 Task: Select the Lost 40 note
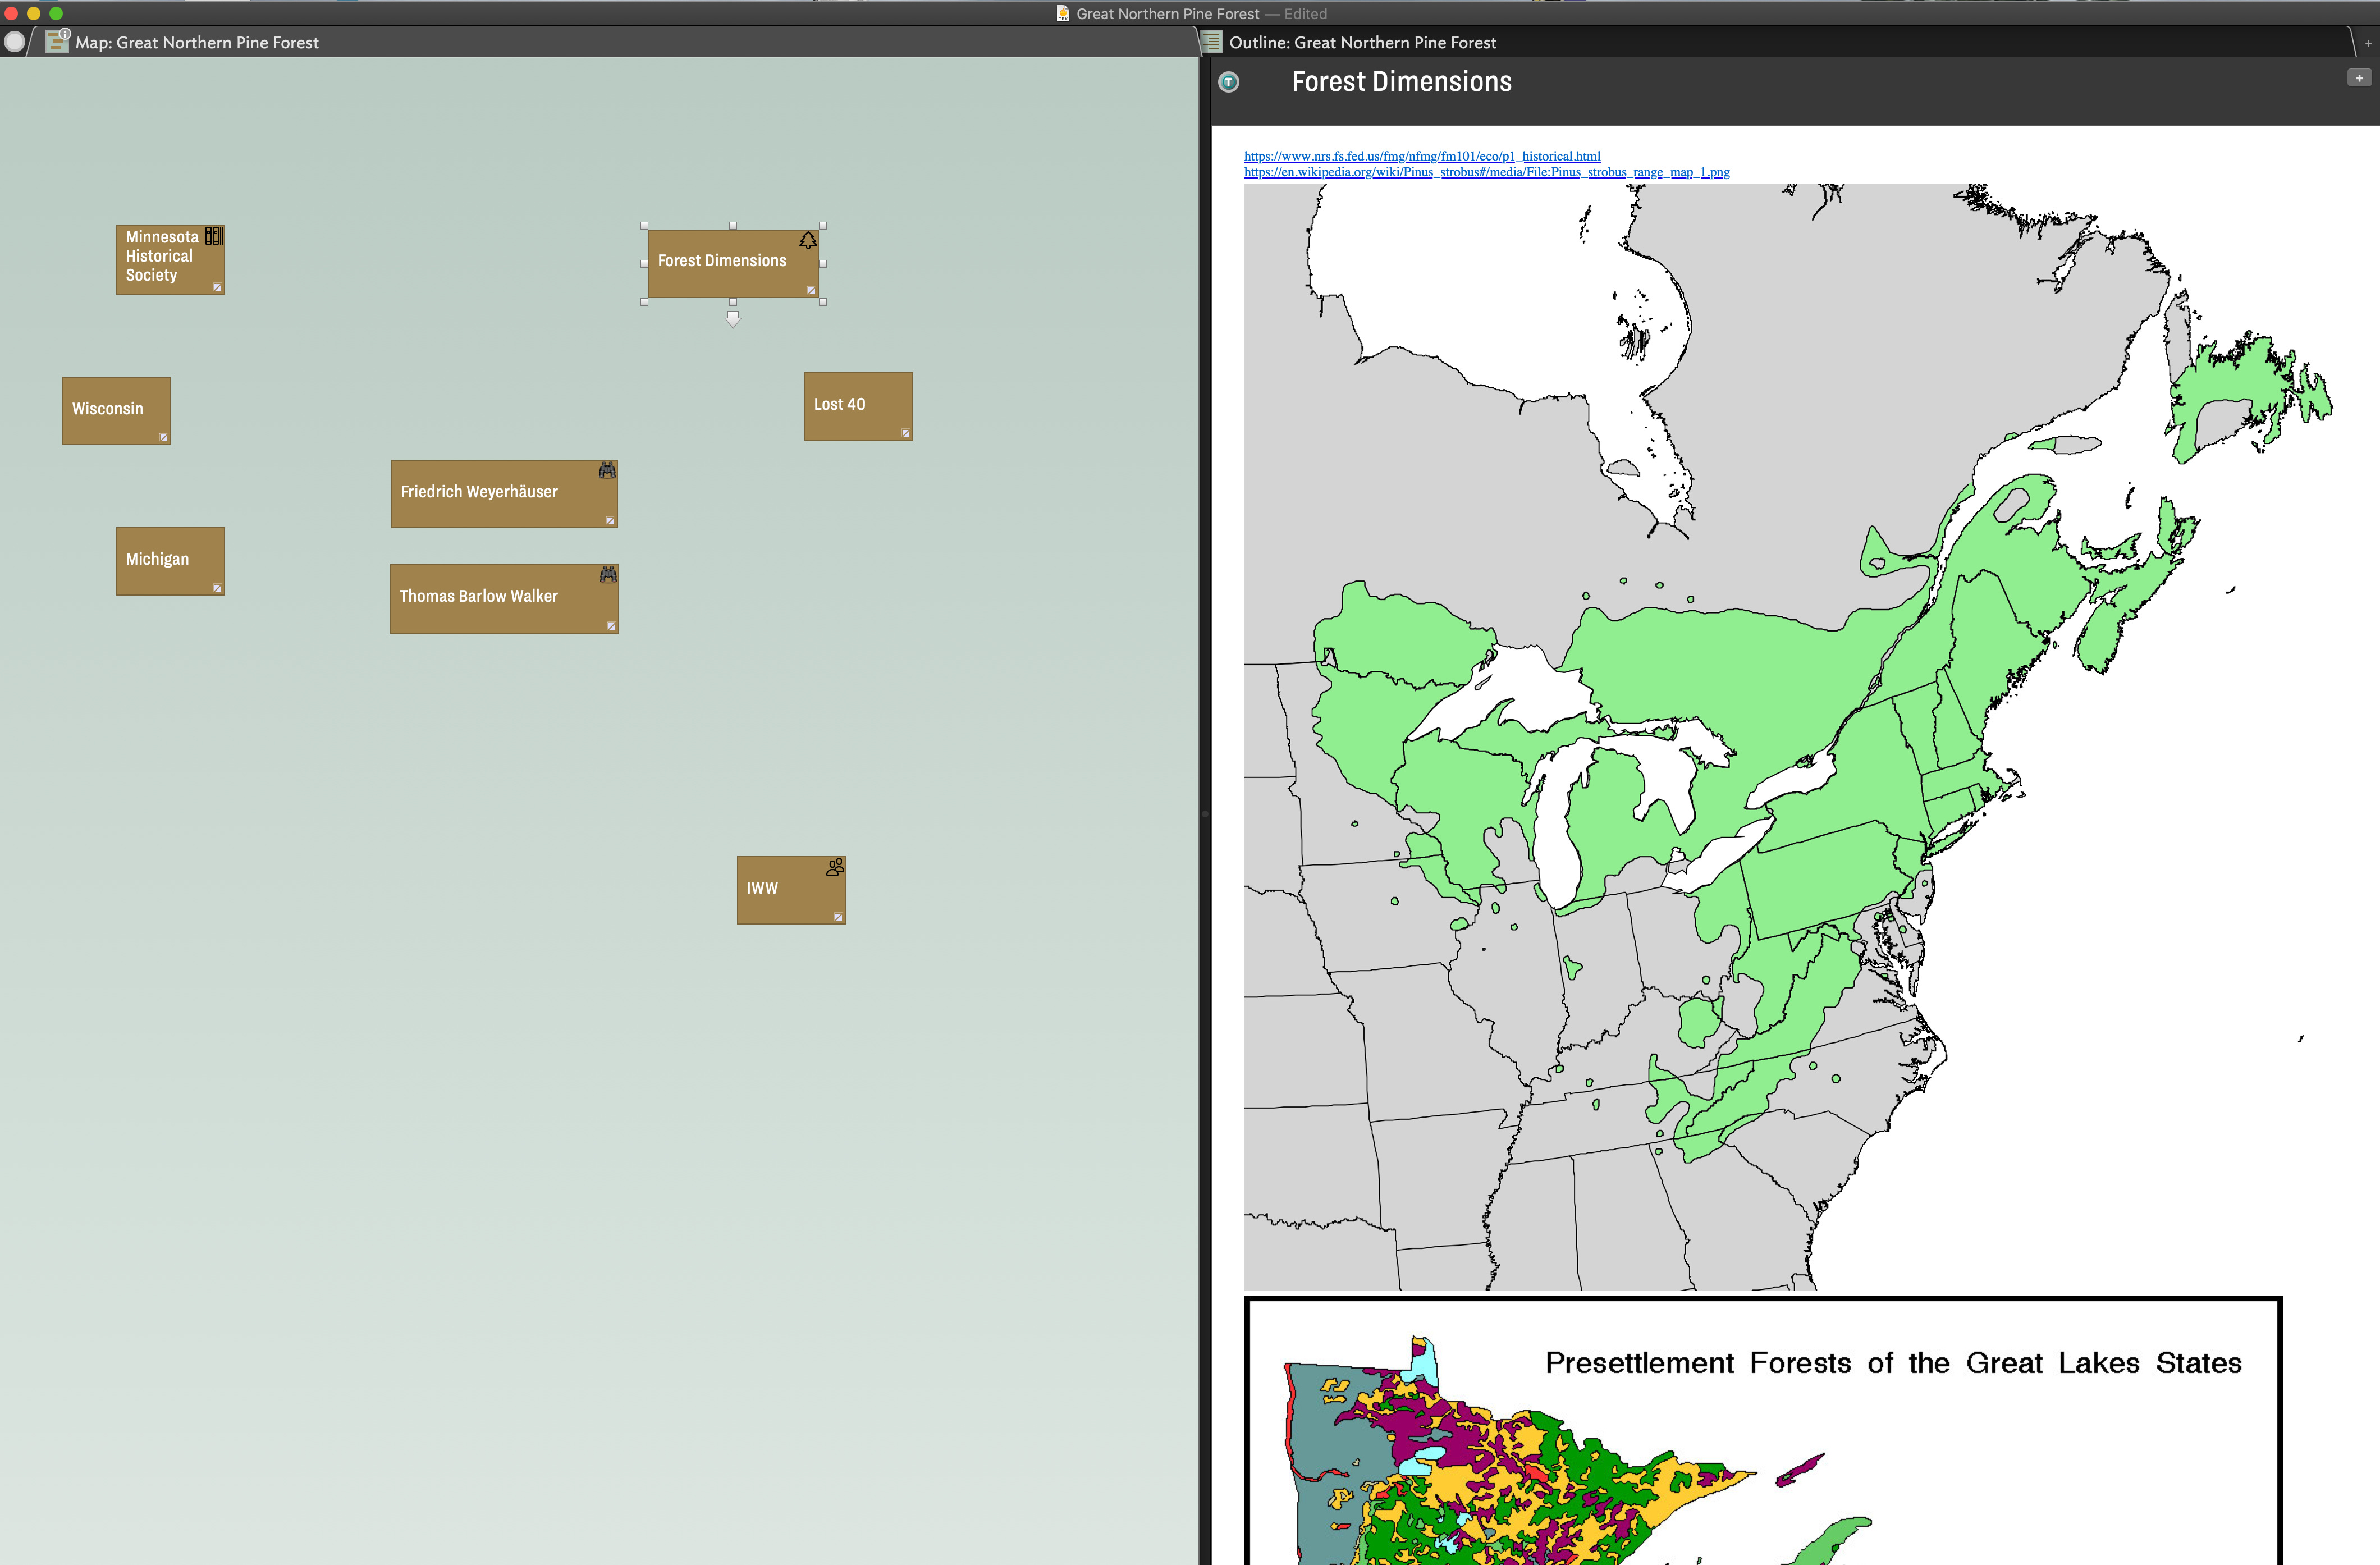(x=858, y=406)
